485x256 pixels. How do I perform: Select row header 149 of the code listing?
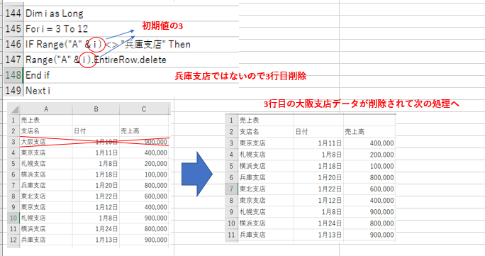tap(13, 91)
